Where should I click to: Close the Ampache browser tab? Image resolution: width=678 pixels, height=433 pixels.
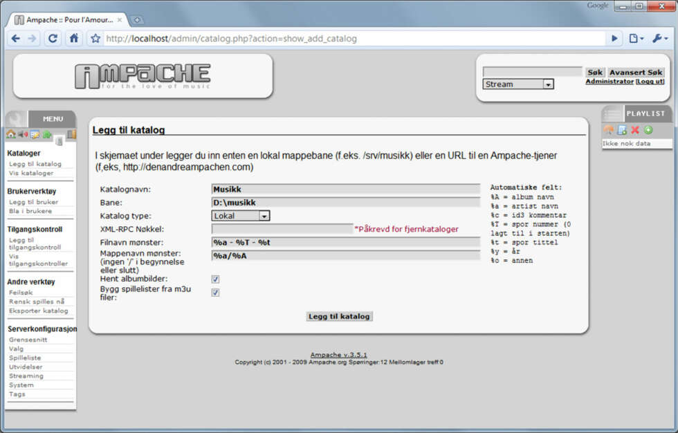pyautogui.click(x=120, y=20)
